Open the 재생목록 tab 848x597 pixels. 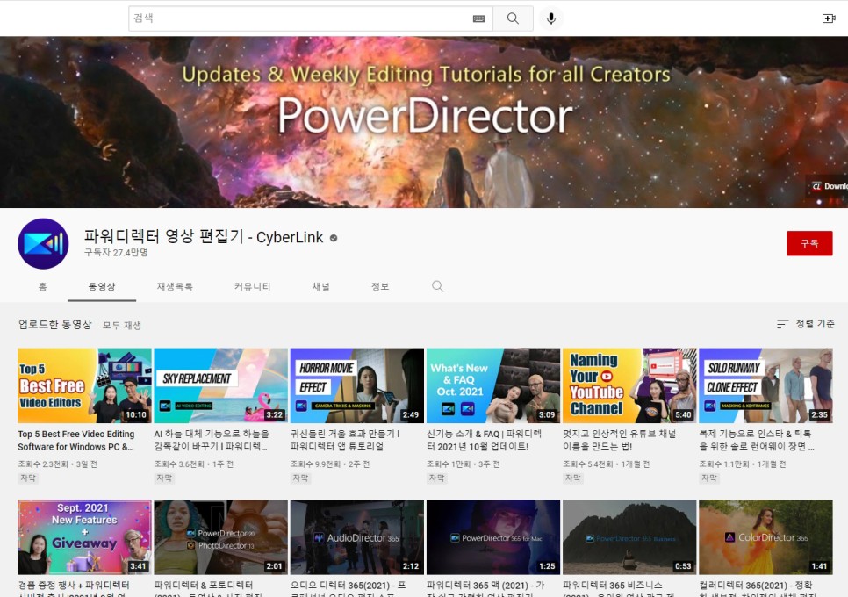pos(175,286)
